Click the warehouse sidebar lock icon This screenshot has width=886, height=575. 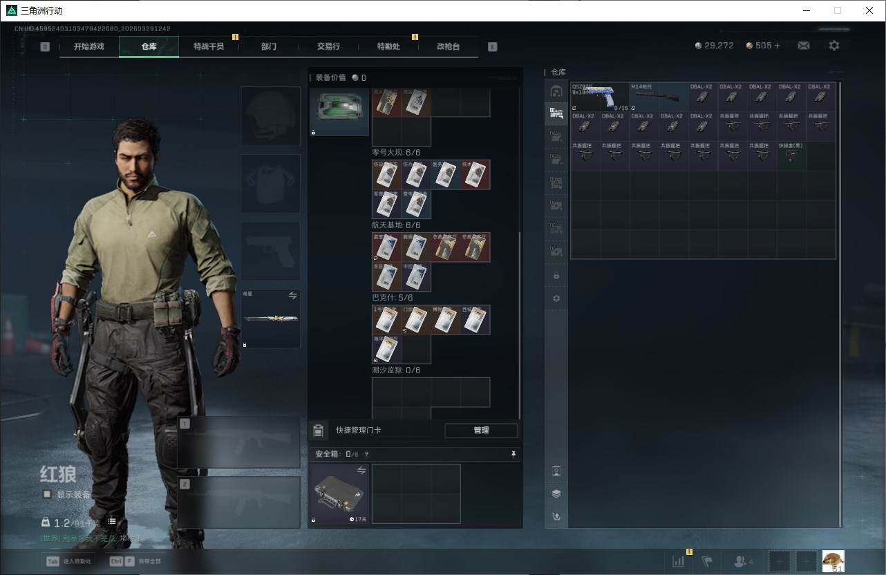coord(556,276)
